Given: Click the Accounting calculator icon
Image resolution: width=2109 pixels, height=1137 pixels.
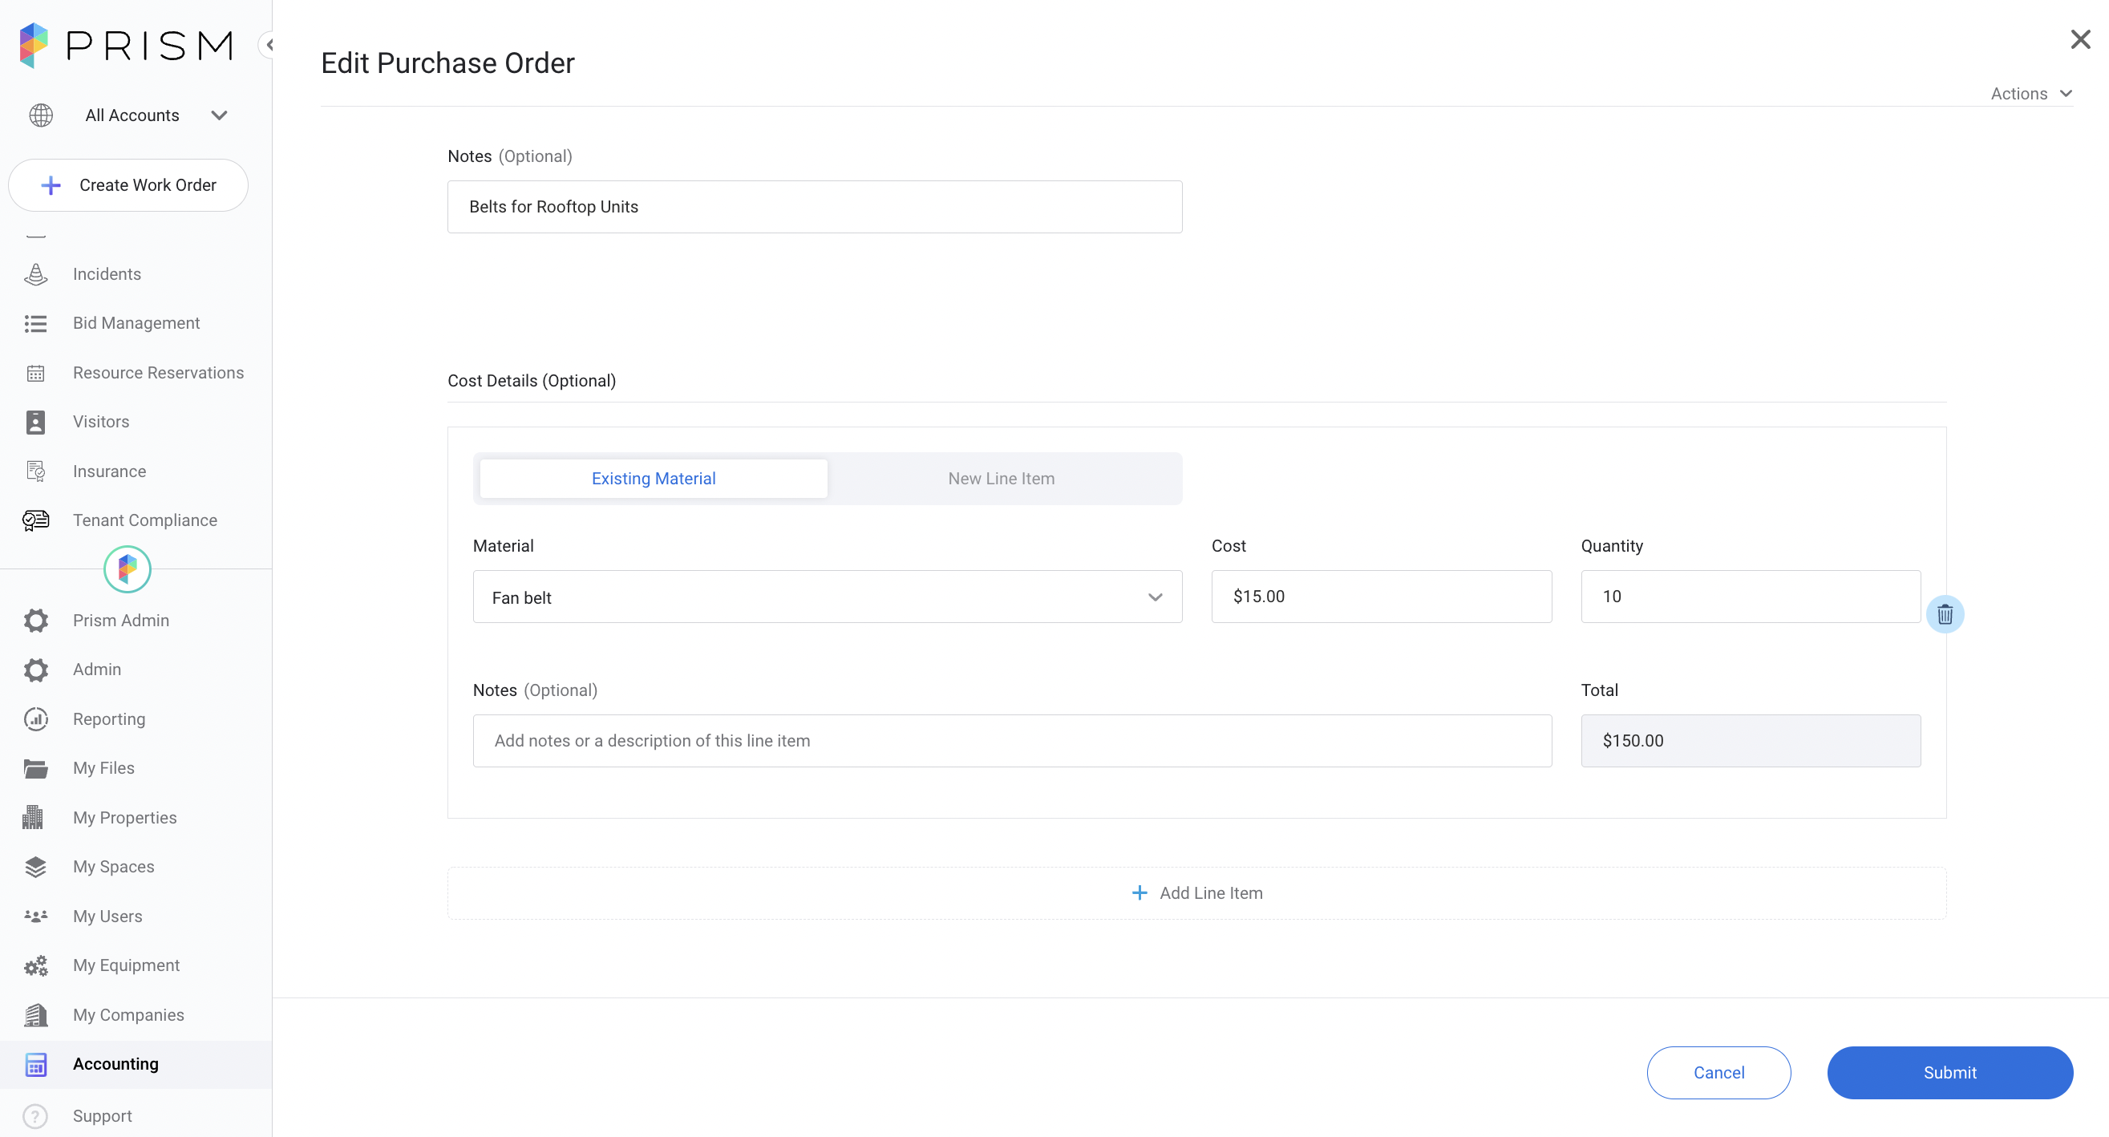Looking at the screenshot, I should tap(35, 1064).
